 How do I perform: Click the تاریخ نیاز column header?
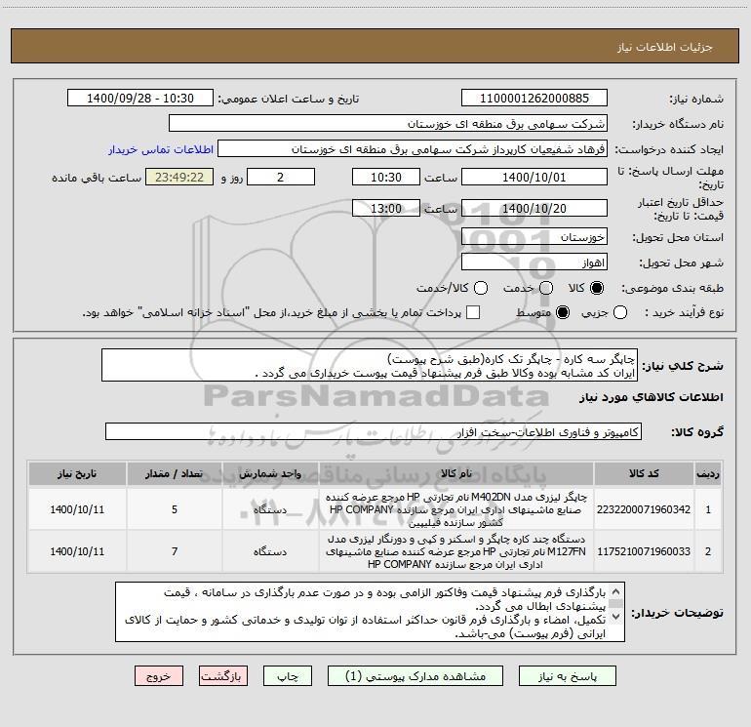tap(77, 474)
